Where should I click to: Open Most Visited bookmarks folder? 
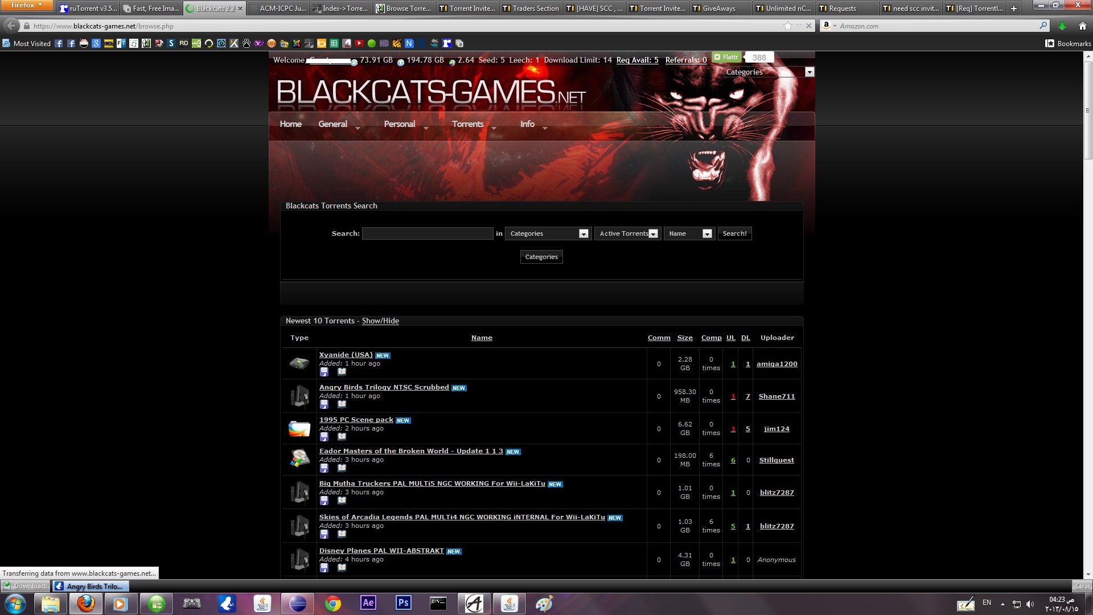(x=27, y=43)
